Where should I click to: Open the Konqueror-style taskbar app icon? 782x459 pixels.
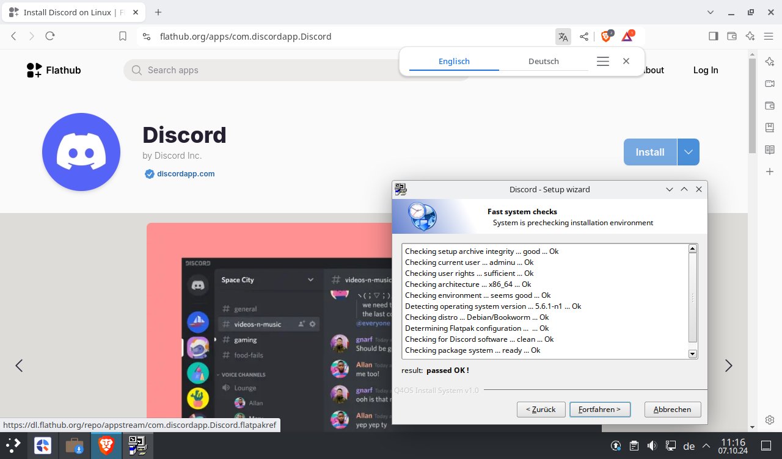tap(43, 446)
